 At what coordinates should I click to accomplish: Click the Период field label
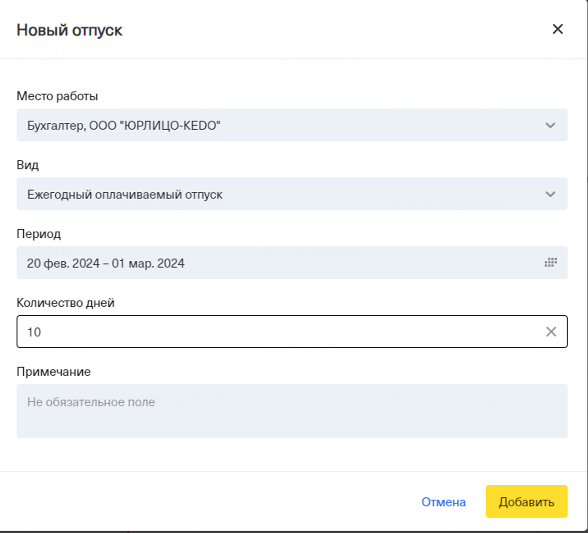pos(39,234)
